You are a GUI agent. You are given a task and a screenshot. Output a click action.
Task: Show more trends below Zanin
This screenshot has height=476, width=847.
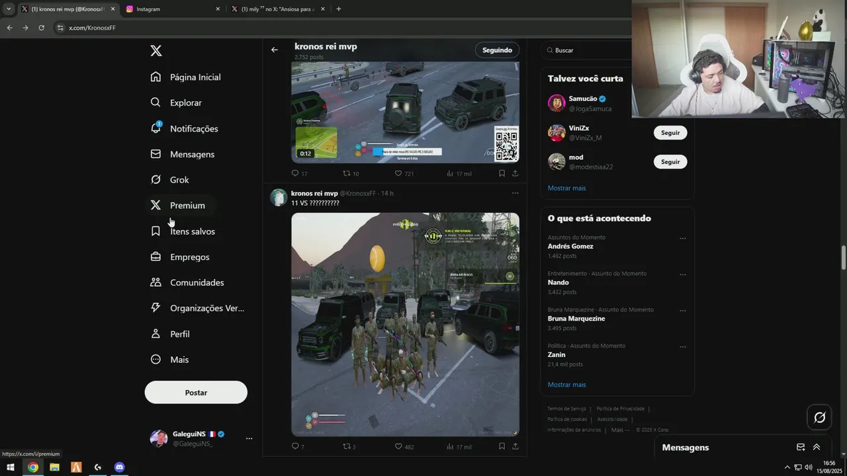566,385
